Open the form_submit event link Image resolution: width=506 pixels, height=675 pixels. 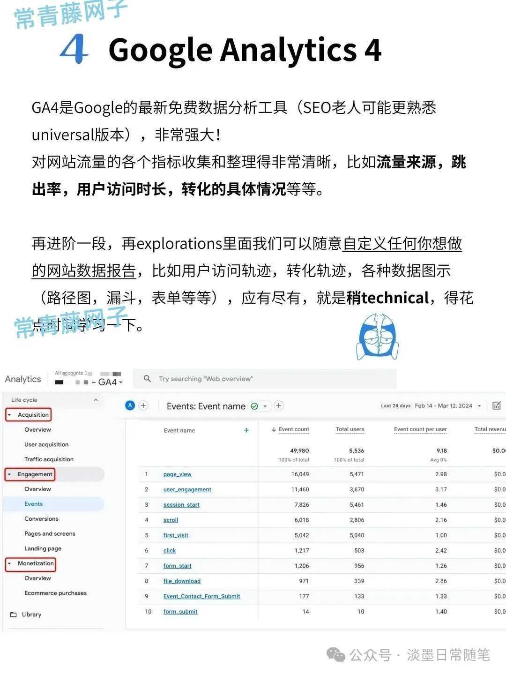(180, 612)
